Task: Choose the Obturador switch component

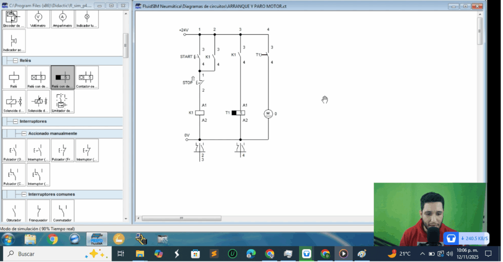Action: point(14,211)
